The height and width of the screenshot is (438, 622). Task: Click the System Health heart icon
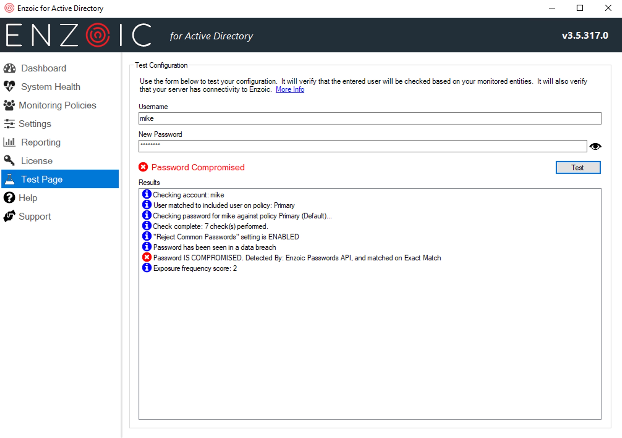[10, 86]
